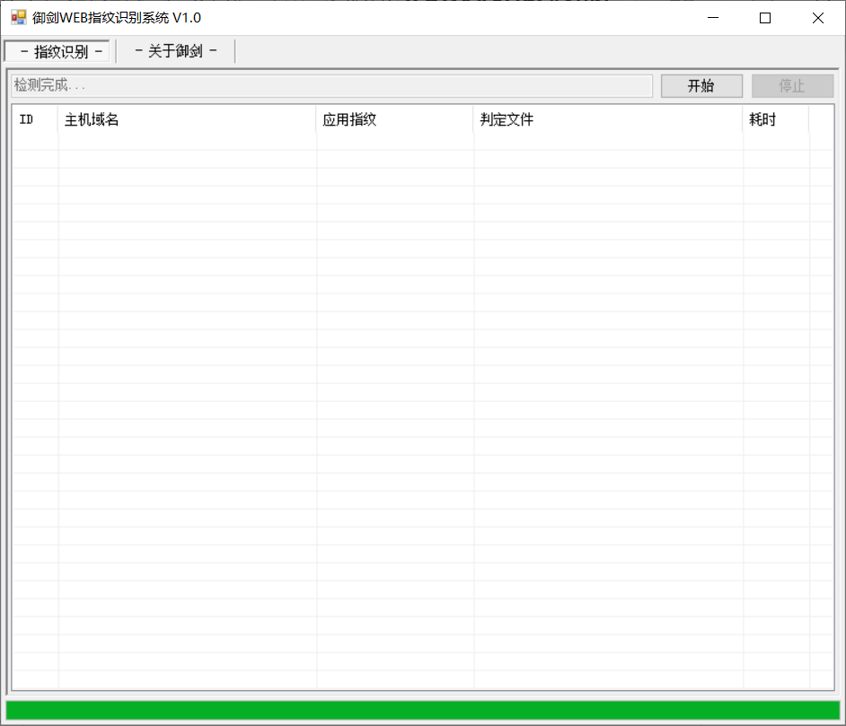Screen dimensions: 846x726
Task: Click the window title text 御剑WEB指纹识别系统 V1.0
Action: pyautogui.click(x=117, y=18)
